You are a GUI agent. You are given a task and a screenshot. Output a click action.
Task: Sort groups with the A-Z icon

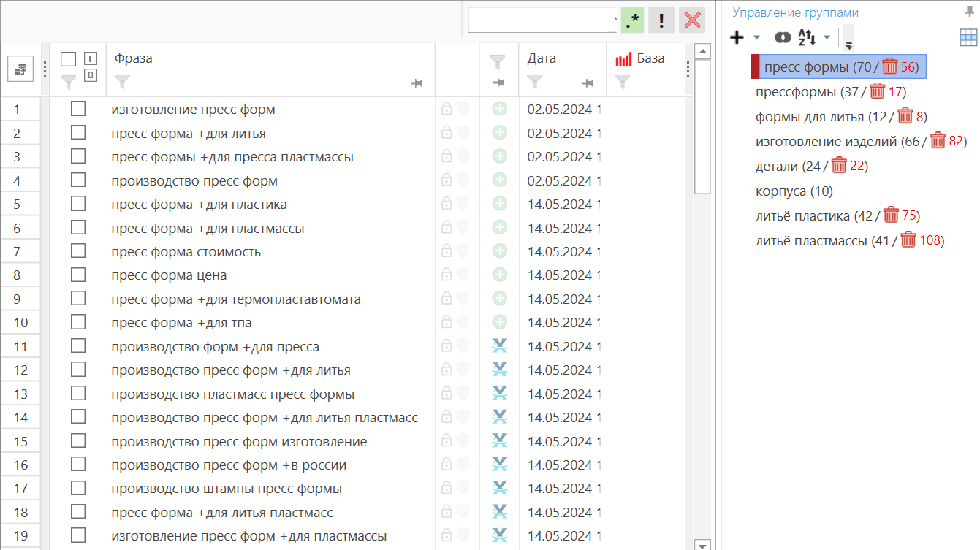pos(806,37)
